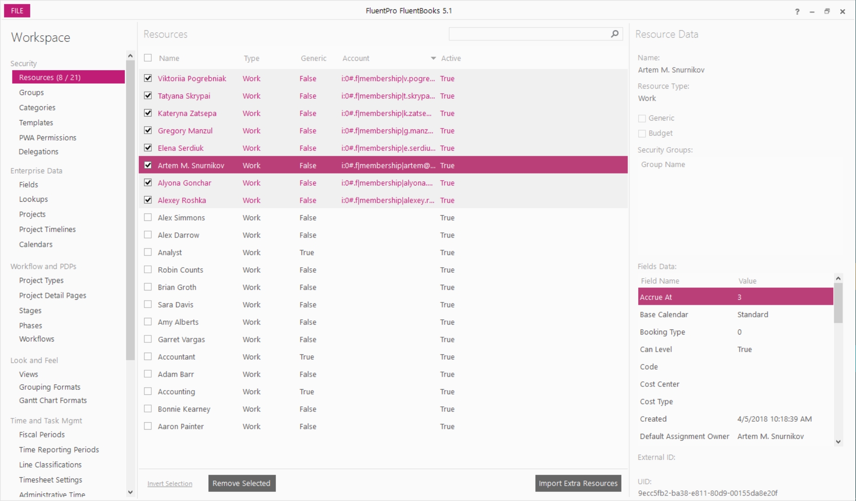Image resolution: width=856 pixels, height=501 pixels.
Task: Sort by the Type column header
Action: (x=252, y=58)
